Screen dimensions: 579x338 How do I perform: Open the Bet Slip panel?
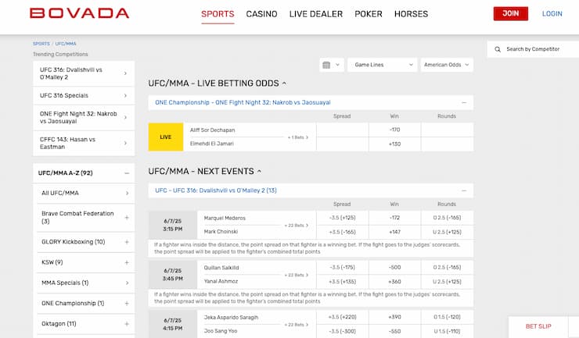(538, 326)
